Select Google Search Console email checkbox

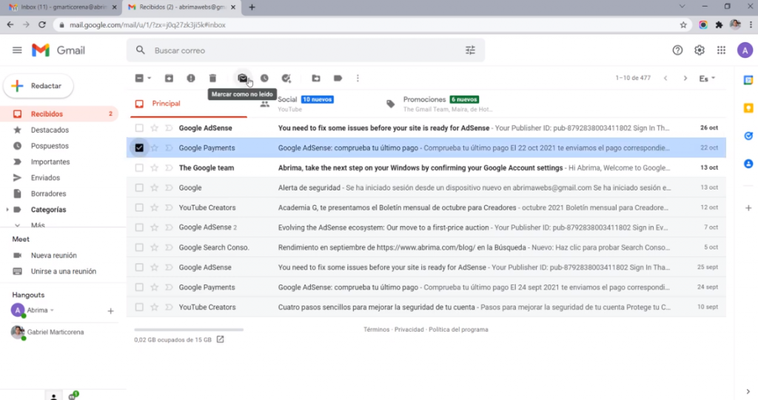tap(139, 247)
